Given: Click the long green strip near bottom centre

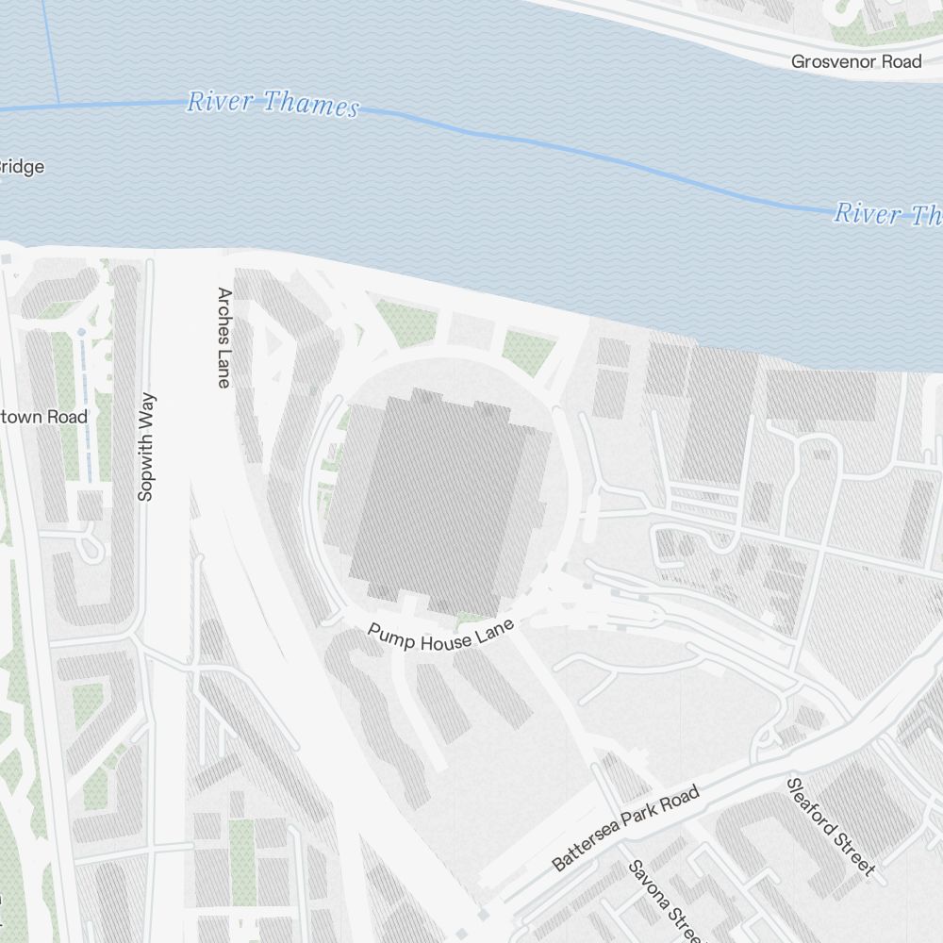Looking at the screenshot, I should 241,861.
